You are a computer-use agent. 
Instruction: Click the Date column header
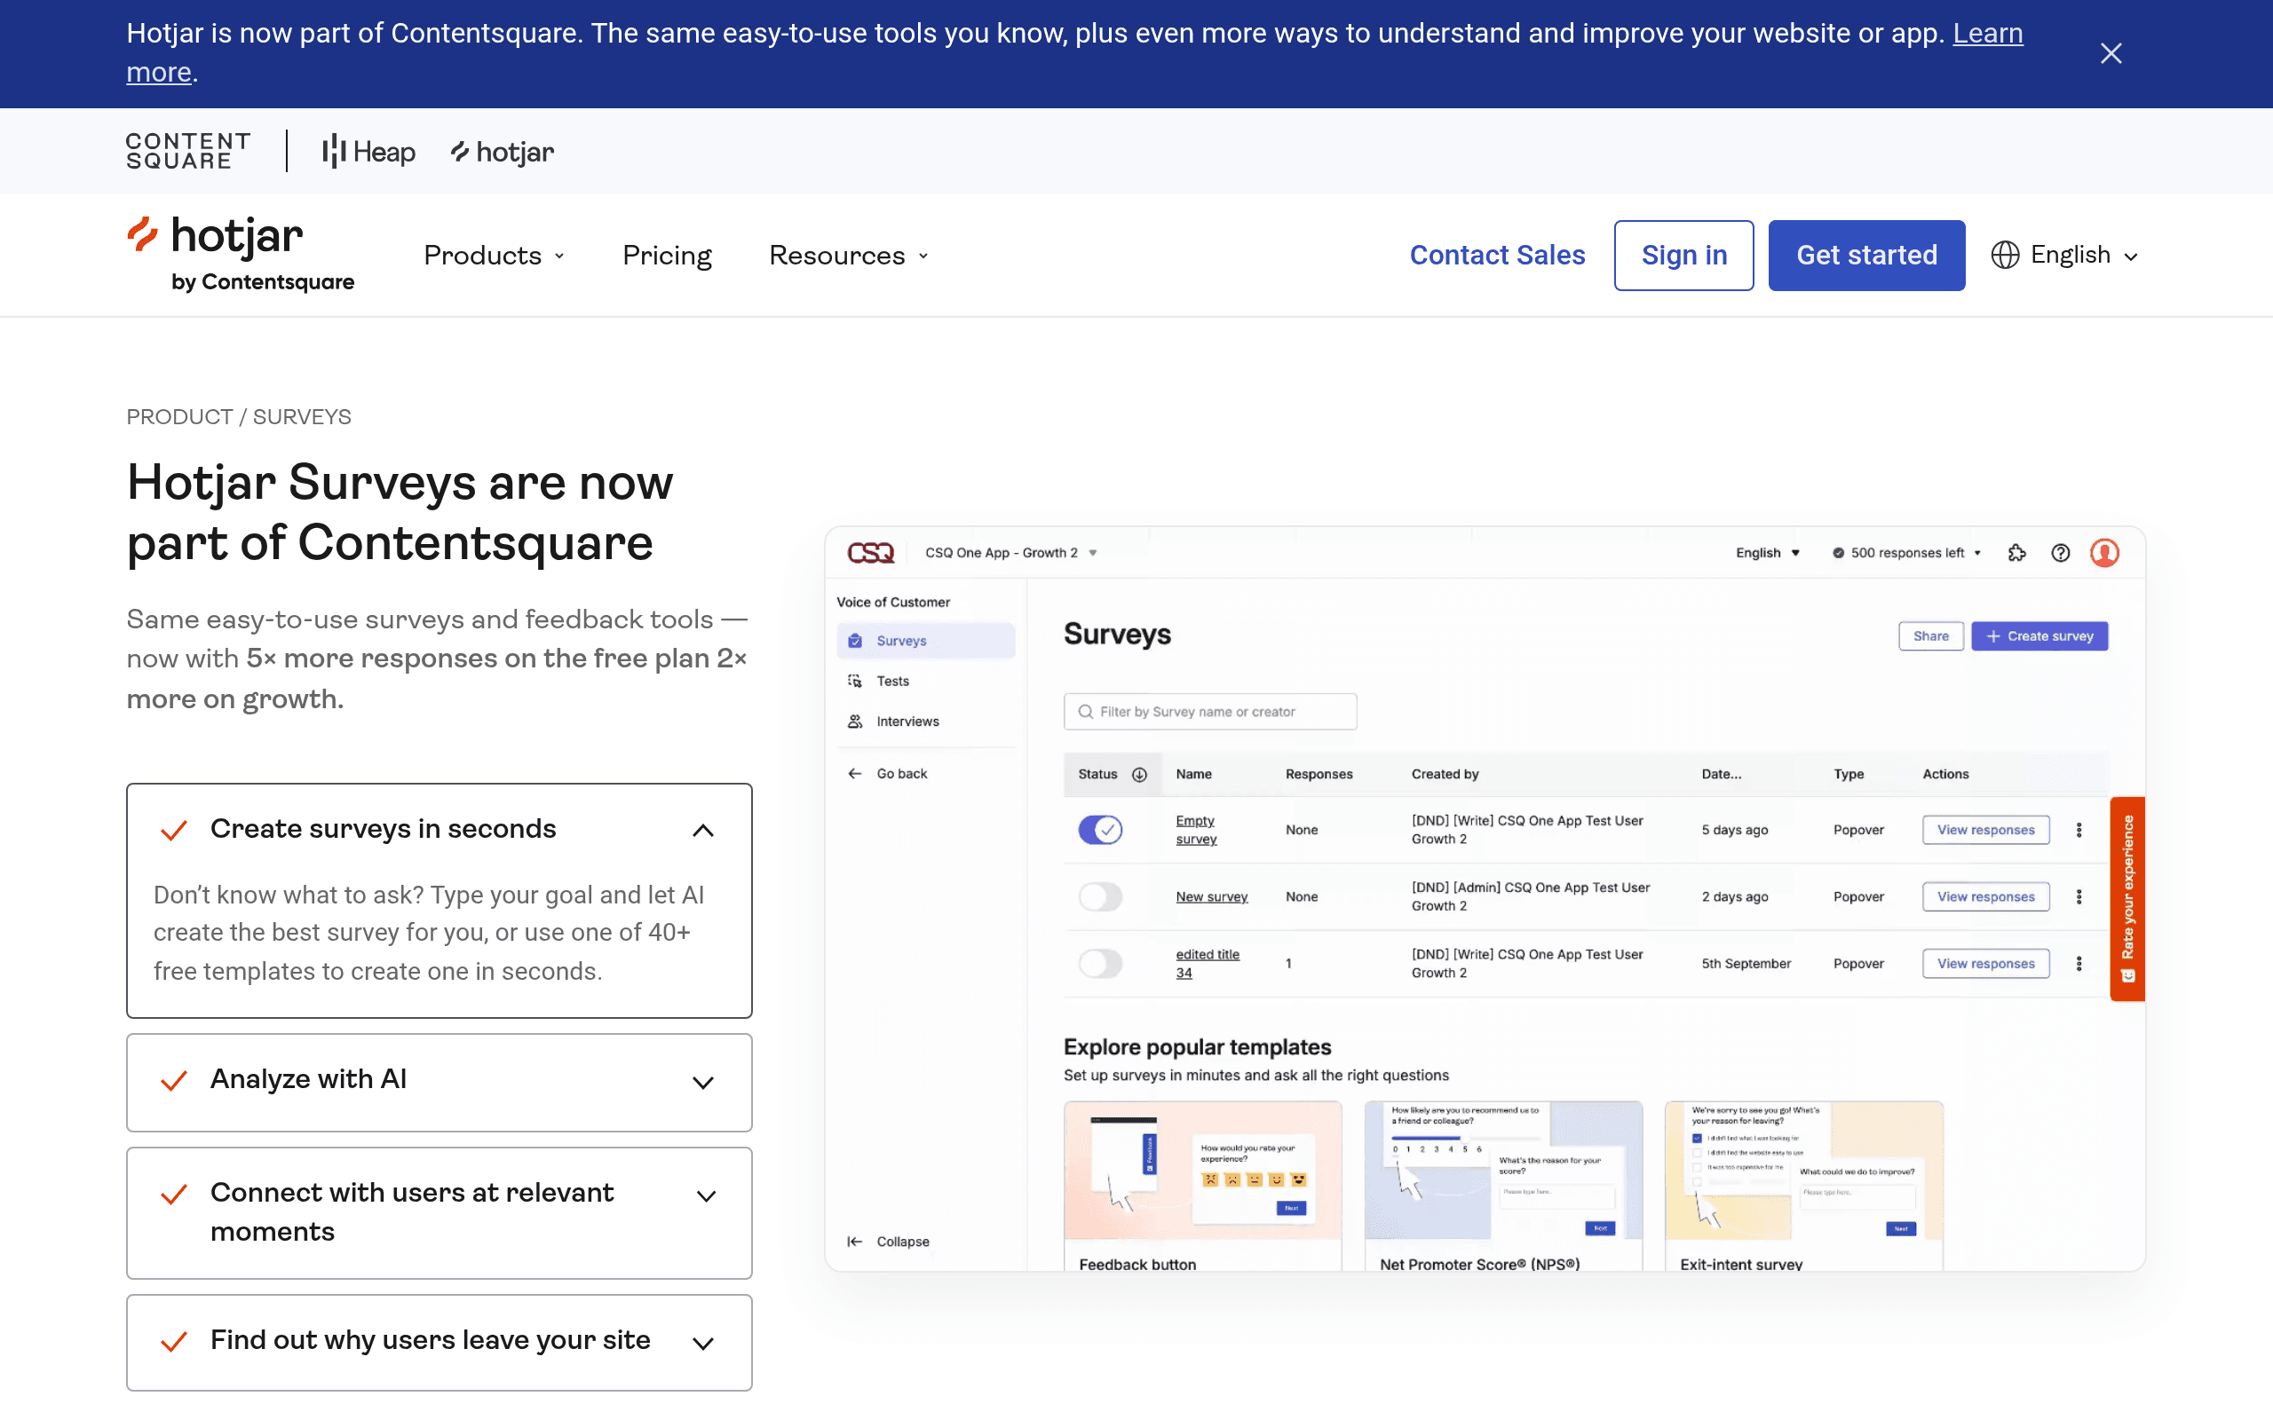pyautogui.click(x=1721, y=775)
